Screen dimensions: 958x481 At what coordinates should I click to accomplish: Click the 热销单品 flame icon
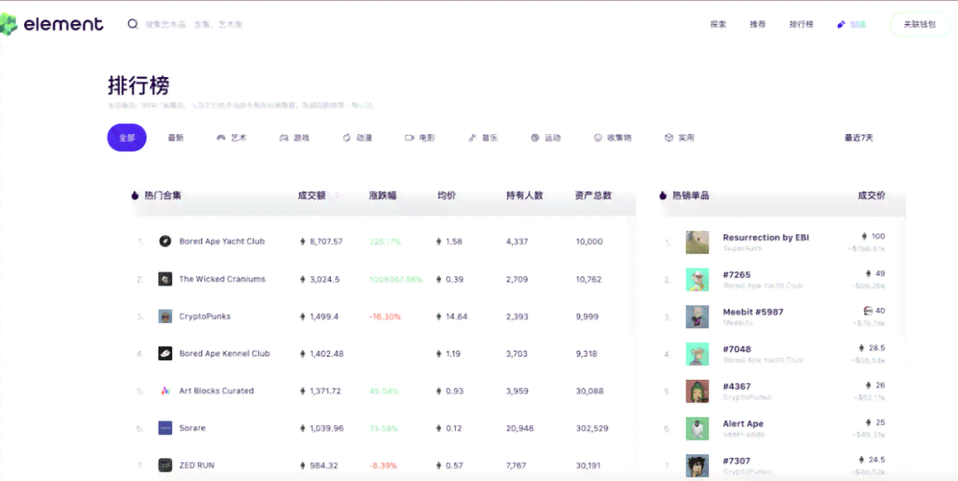point(663,195)
